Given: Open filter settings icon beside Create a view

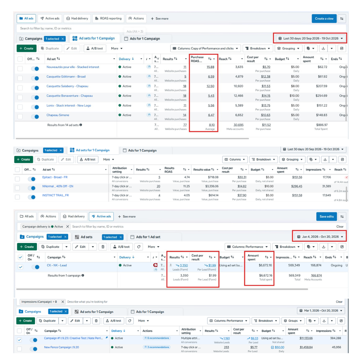Looking at the screenshot, I should pyautogui.click(x=342, y=18).
